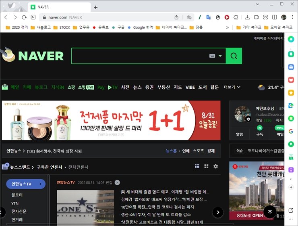Open 블로그 from the Naver menu
Image resolution: width=298 pixels, height=226 pixels.
pos(41,87)
